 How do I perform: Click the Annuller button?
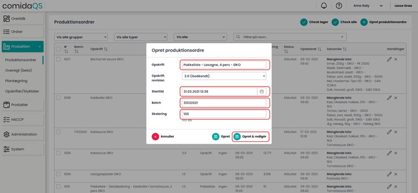(x=163, y=137)
